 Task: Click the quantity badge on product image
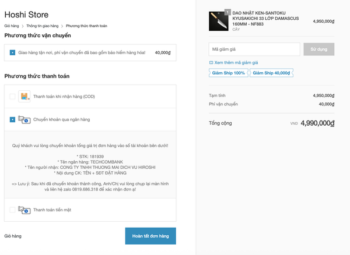pos(228,11)
